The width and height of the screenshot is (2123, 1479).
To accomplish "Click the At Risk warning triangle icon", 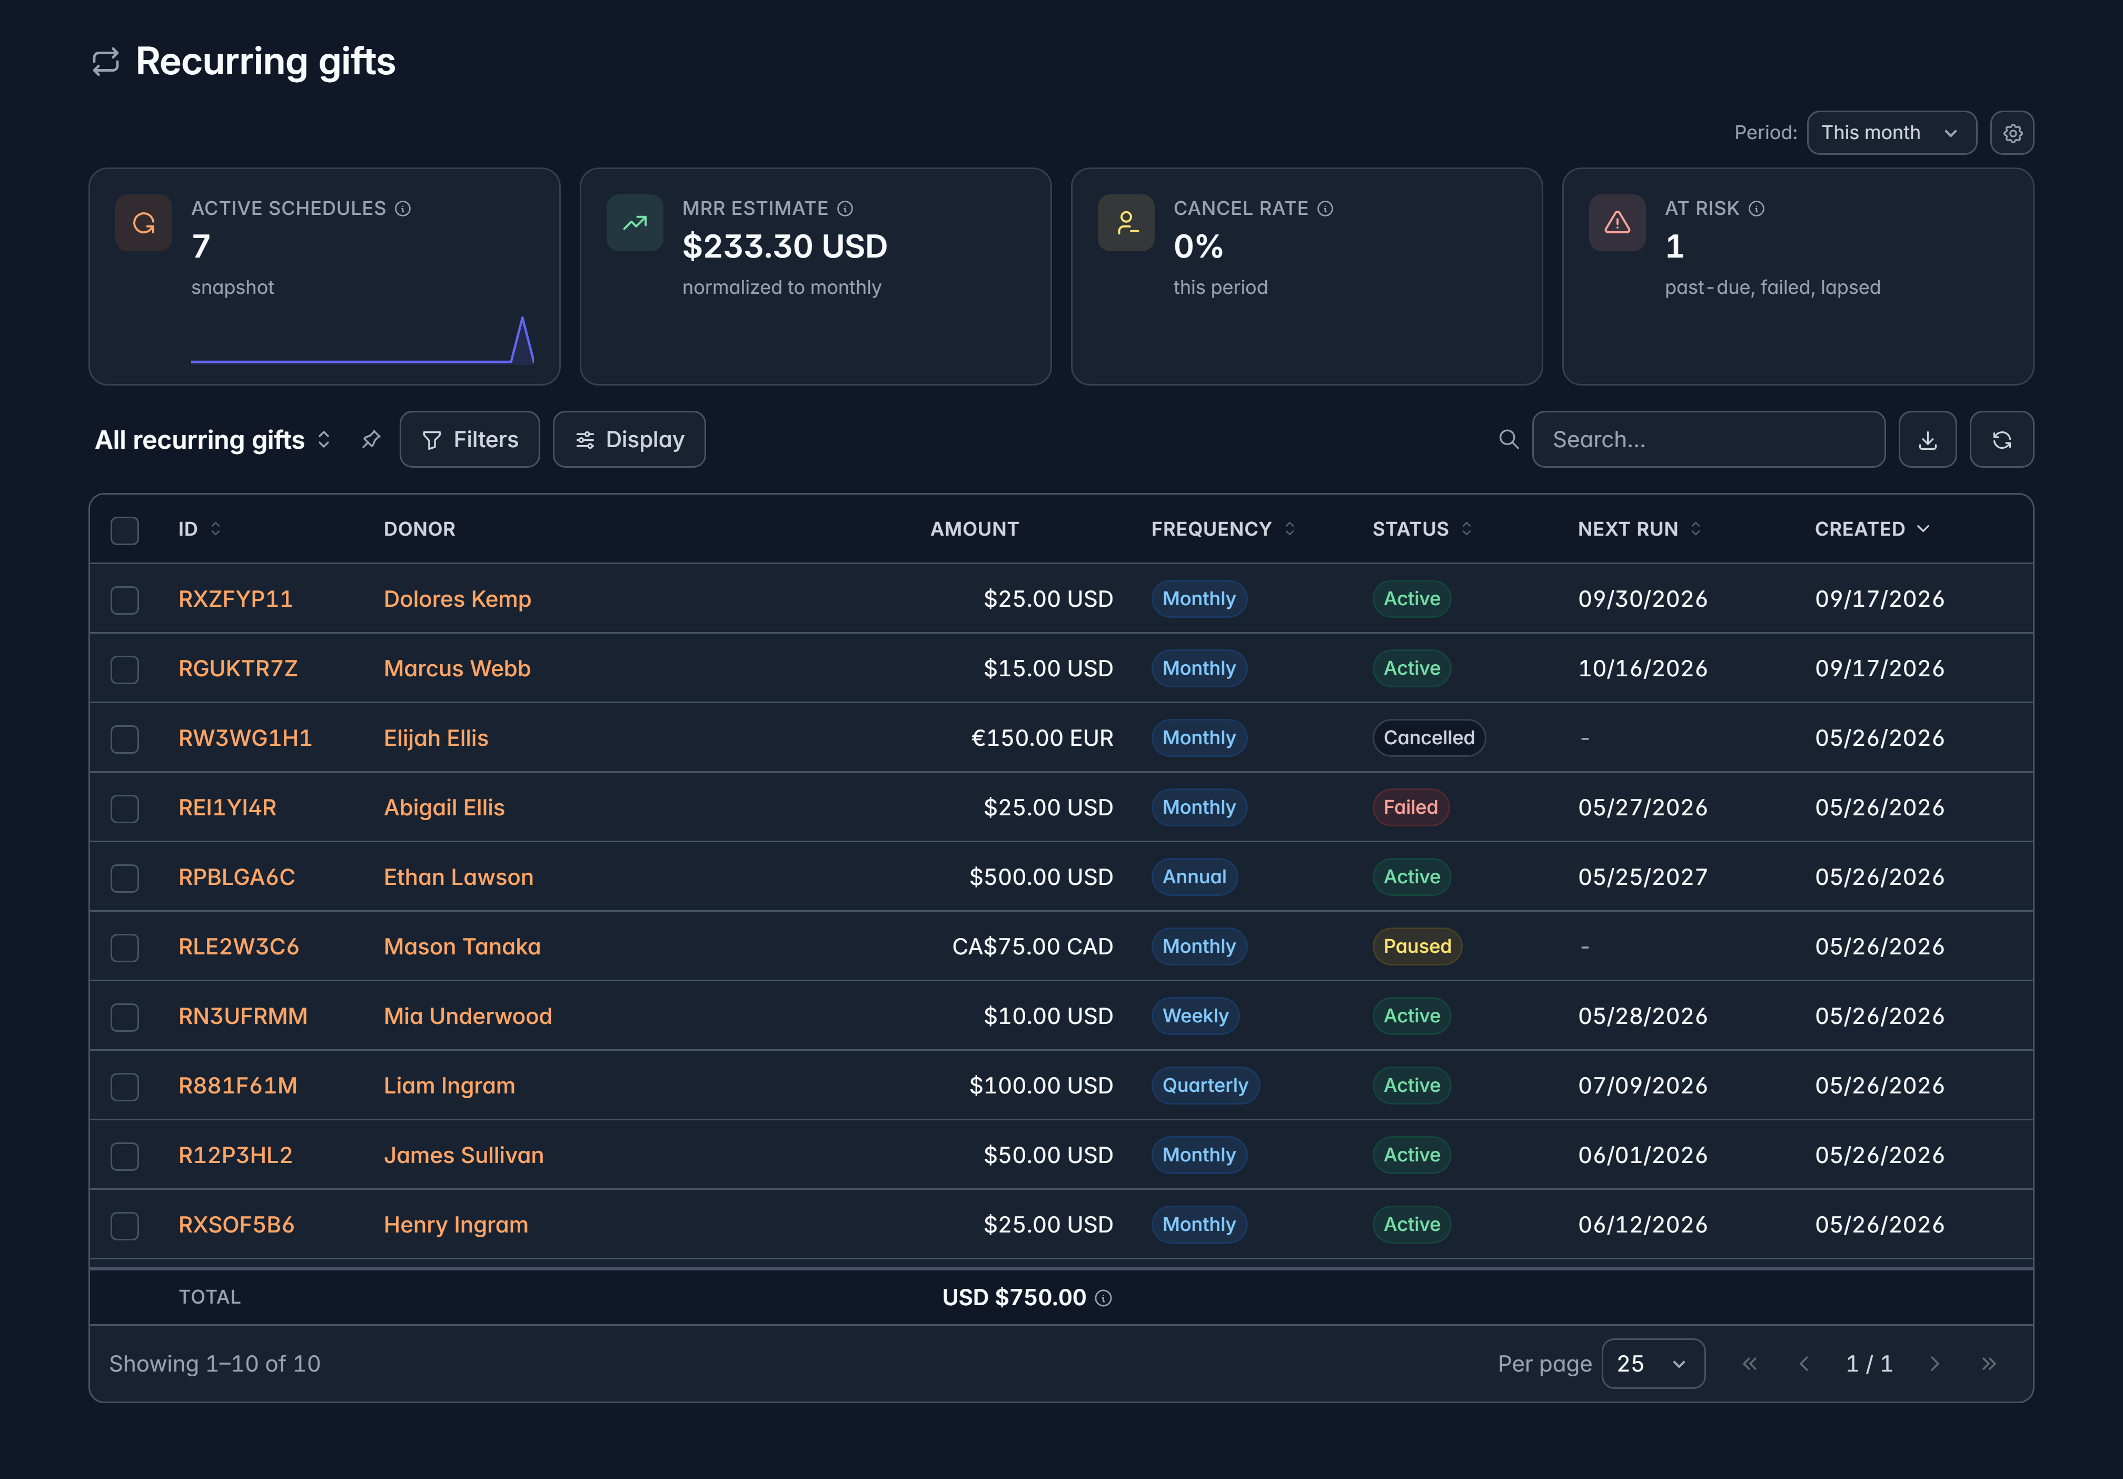I will [x=1617, y=223].
